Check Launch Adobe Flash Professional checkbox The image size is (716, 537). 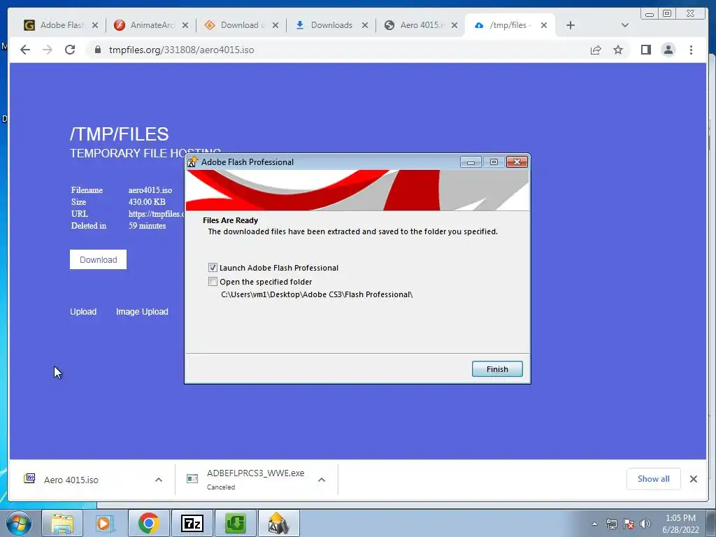pos(213,268)
